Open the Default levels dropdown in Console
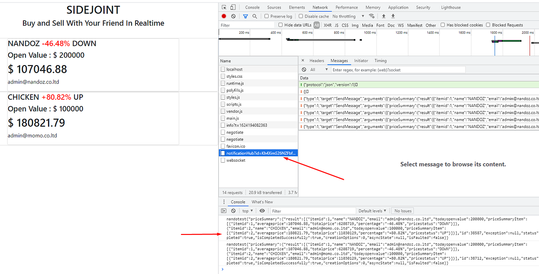This screenshot has height=274, width=539. click(x=371, y=210)
